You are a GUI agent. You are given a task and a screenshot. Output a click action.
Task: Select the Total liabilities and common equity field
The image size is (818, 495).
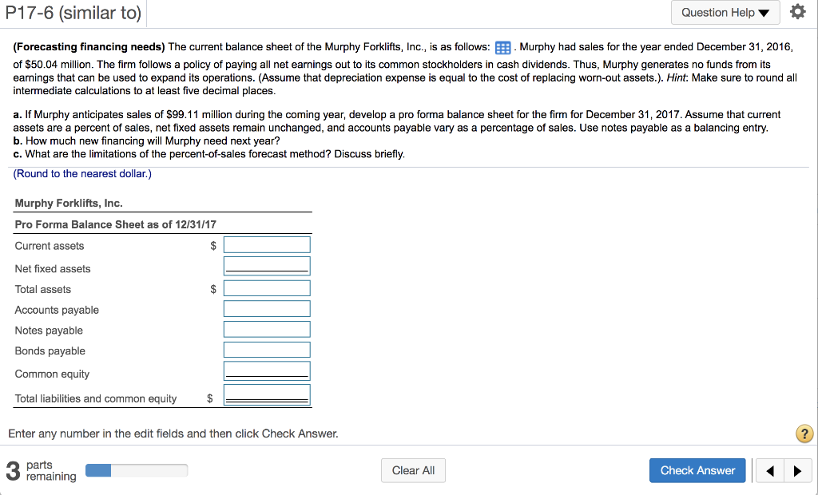tap(267, 392)
